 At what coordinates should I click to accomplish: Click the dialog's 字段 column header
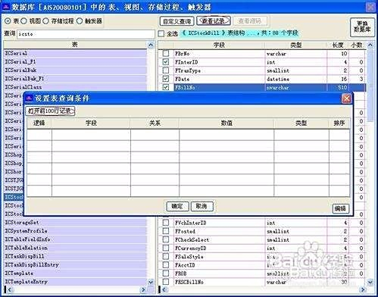[91, 123]
